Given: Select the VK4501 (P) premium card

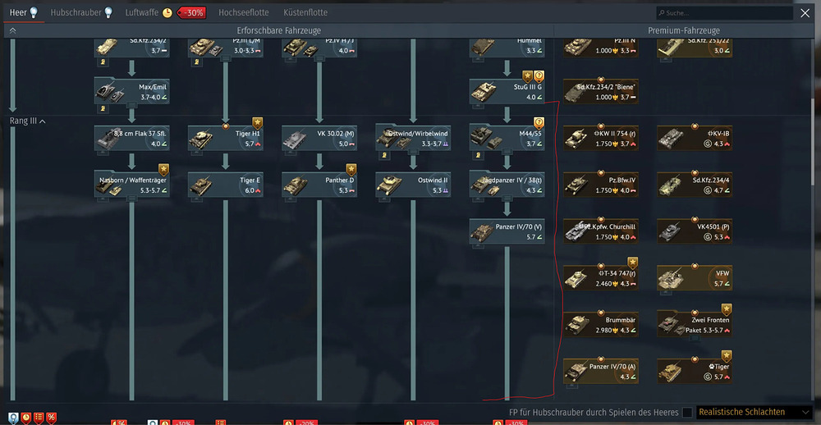Looking at the screenshot, I should [695, 231].
